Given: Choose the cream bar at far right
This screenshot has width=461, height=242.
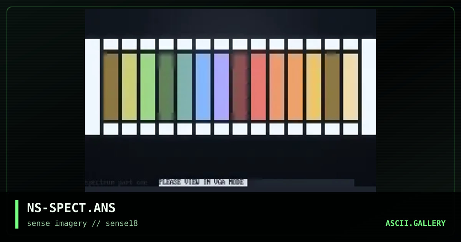Looking at the screenshot, I should (x=350, y=87).
